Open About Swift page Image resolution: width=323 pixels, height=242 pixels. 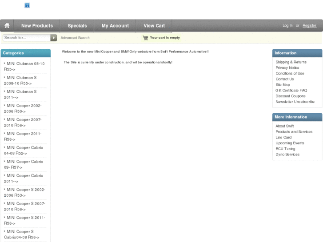point(285,126)
